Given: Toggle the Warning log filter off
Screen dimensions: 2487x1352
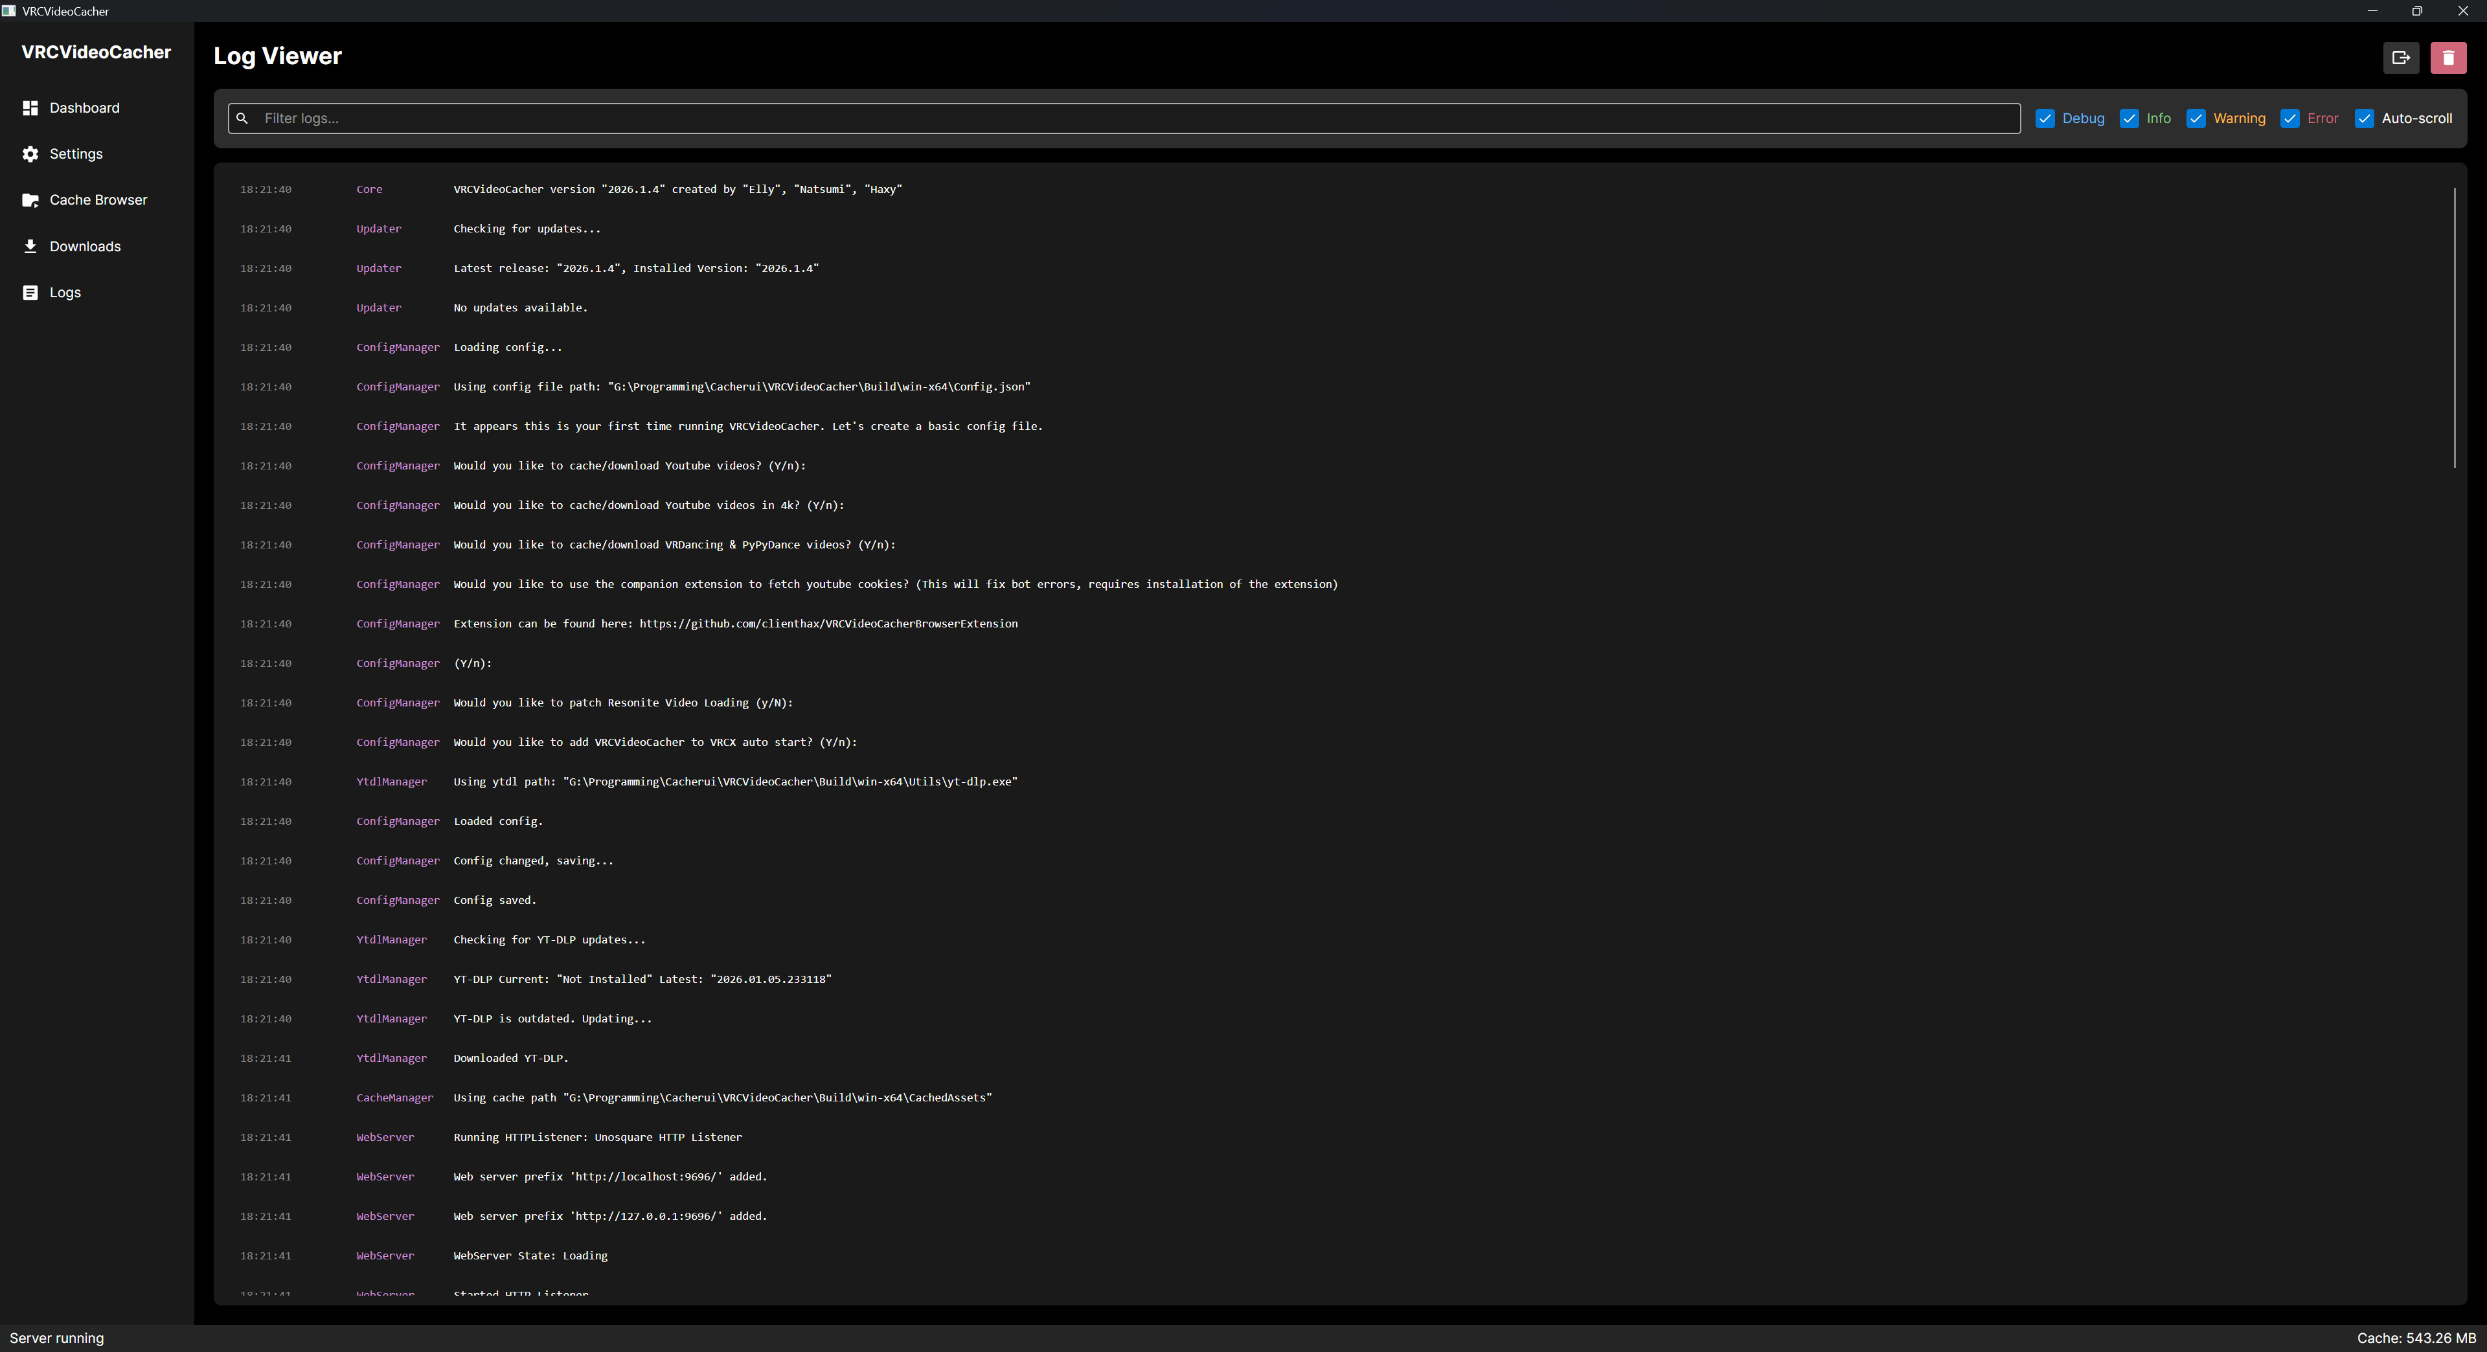Looking at the screenshot, I should (x=2196, y=118).
